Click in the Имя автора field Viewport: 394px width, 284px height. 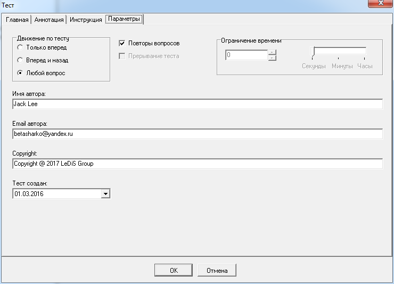pyautogui.click(x=197, y=104)
